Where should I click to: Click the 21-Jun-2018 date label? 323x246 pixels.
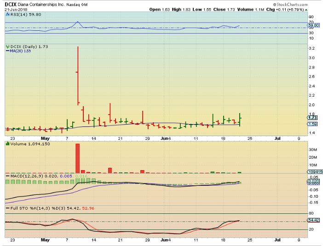pyautogui.click(x=16, y=10)
